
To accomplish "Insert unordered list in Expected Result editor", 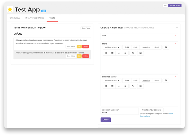I will (x=106, y=86).
